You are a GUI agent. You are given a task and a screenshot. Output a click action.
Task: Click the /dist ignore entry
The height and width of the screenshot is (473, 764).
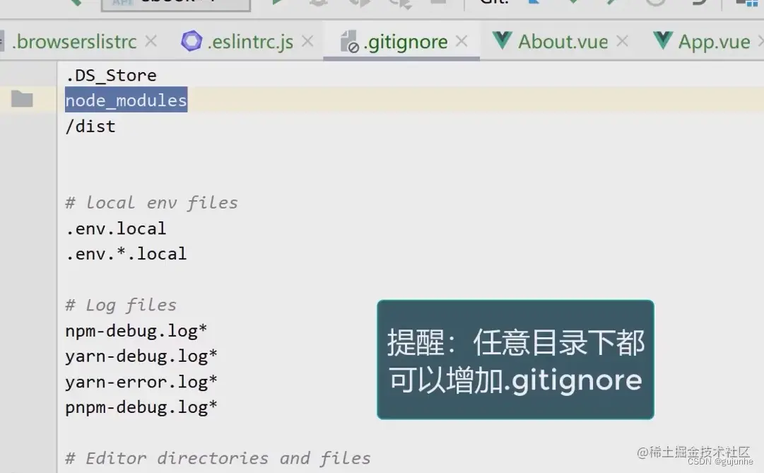90,127
